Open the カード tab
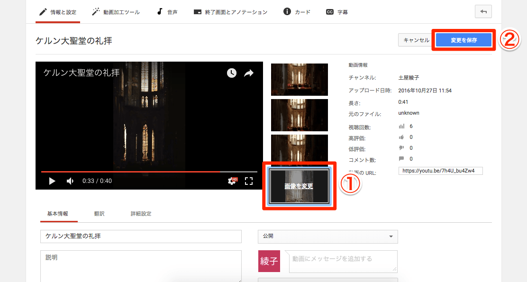Image resolution: width=527 pixels, height=282 pixels. [297, 12]
